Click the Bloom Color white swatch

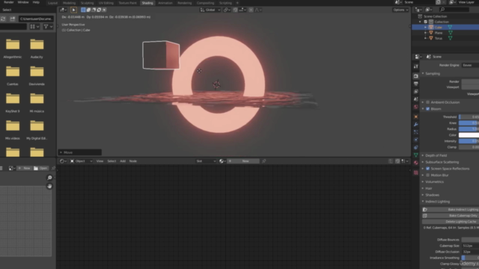click(x=469, y=135)
